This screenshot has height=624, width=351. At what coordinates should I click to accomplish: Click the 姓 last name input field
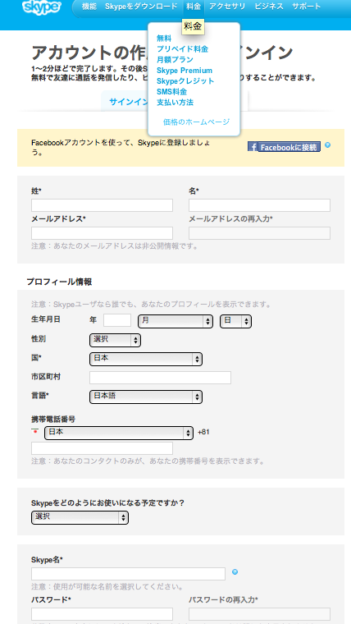(x=103, y=205)
